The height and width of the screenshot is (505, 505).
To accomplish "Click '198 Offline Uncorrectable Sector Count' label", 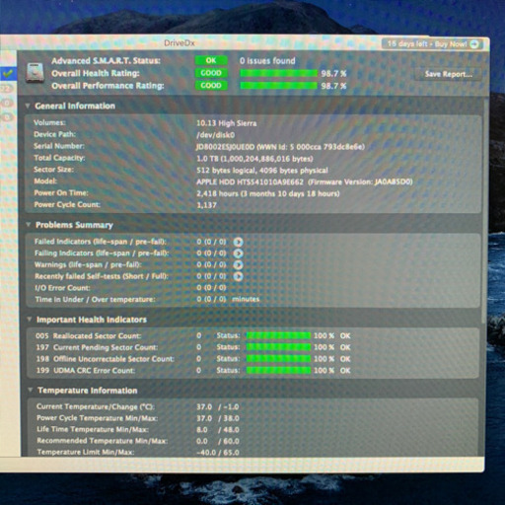I will [x=105, y=359].
